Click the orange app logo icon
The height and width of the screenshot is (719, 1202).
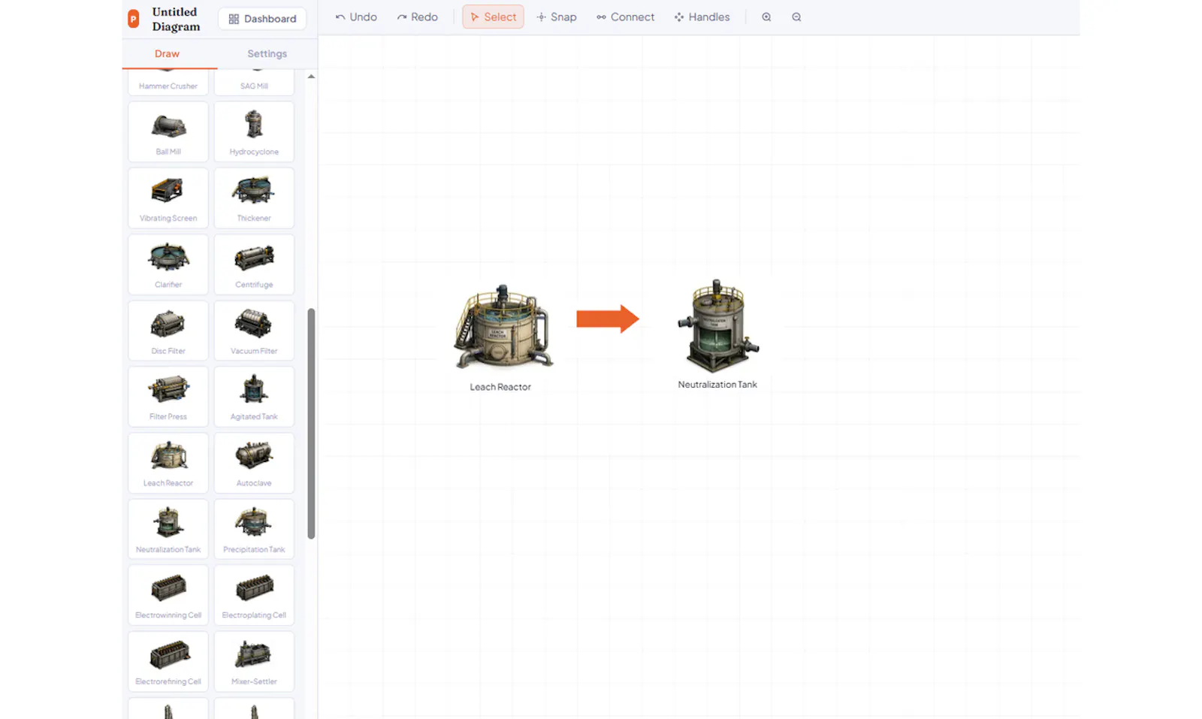(134, 19)
